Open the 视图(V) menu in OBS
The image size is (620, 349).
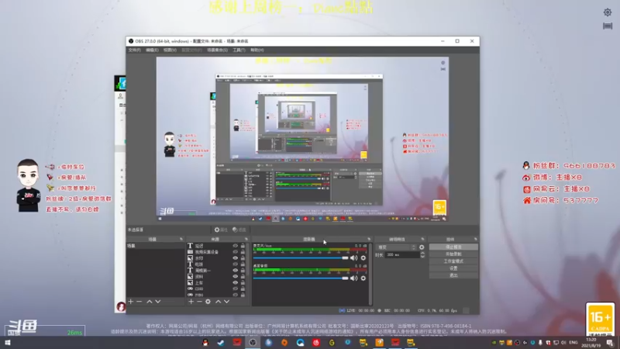pos(170,50)
